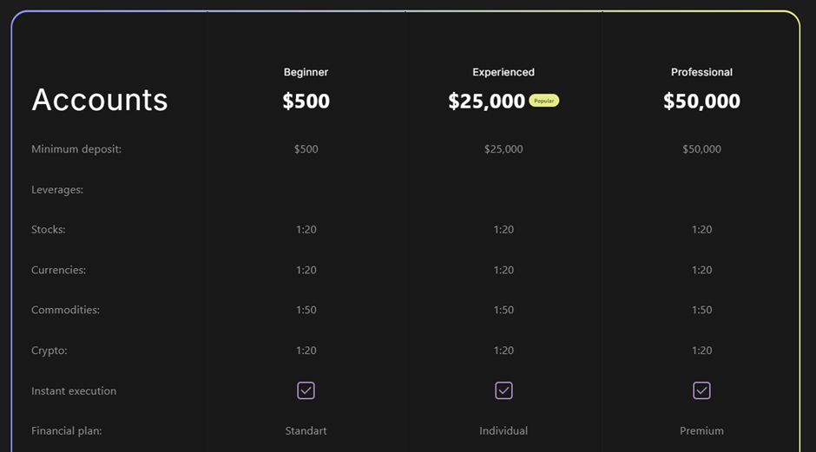Click the $50,000 Professional price
816x452 pixels.
pyautogui.click(x=701, y=101)
